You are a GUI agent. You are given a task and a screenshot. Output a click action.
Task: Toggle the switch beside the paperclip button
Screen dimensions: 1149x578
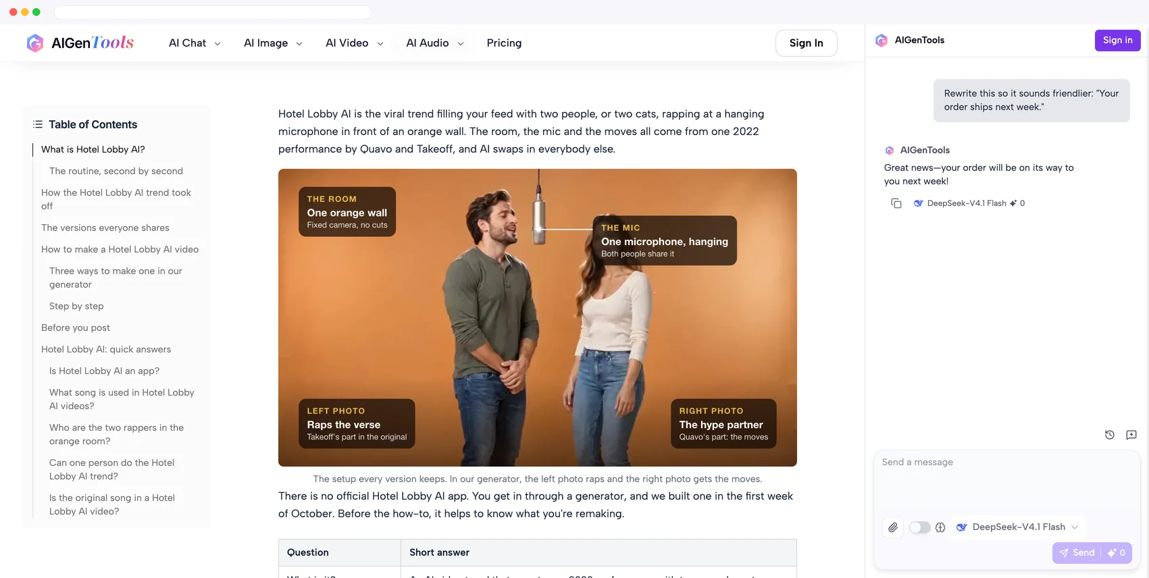919,527
